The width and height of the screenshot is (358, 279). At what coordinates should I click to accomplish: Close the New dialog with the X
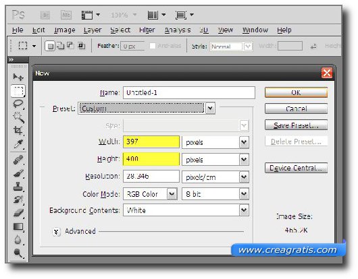click(327, 73)
